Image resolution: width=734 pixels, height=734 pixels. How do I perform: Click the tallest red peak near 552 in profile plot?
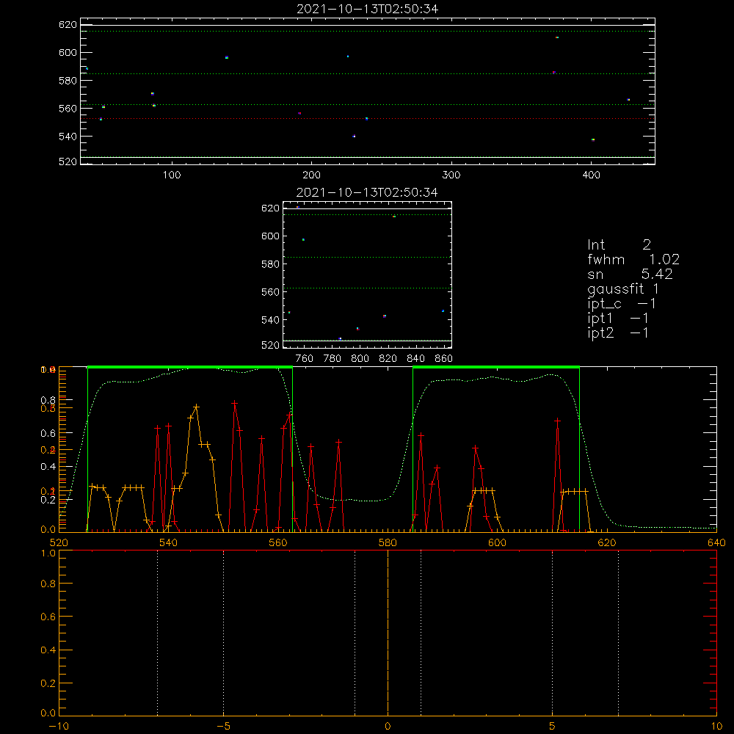click(235, 403)
